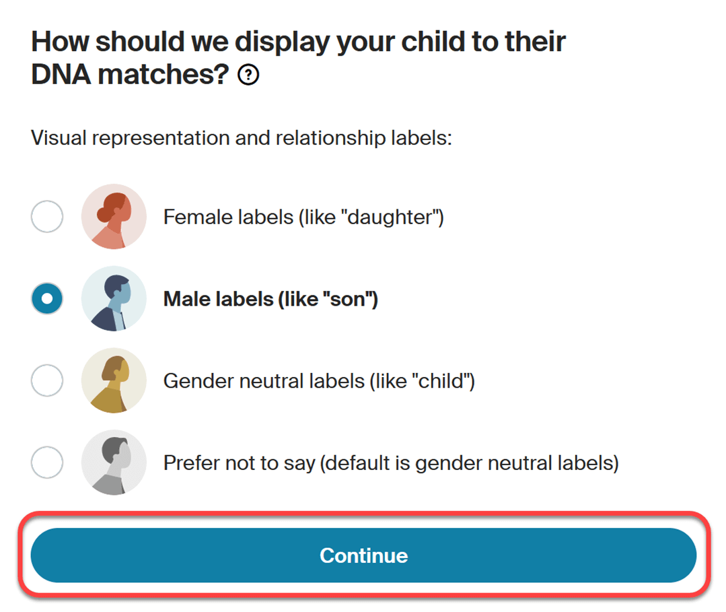Select the Female labels radio button
726x612 pixels.
(x=47, y=217)
